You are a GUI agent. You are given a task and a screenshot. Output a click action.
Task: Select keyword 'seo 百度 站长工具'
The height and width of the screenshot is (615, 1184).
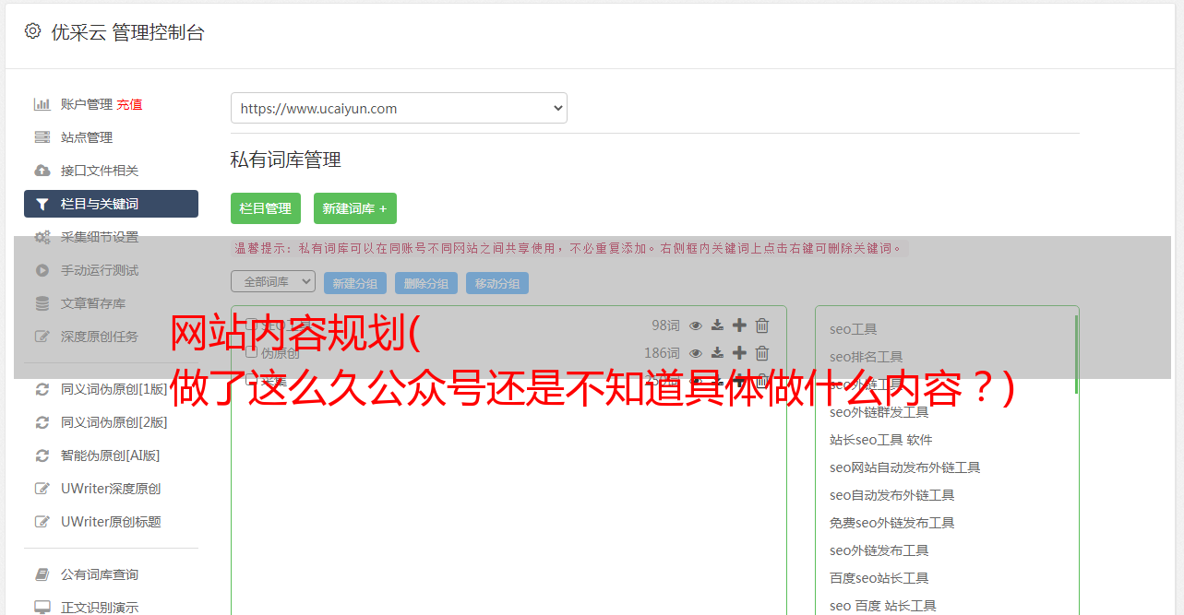click(x=882, y=606)
